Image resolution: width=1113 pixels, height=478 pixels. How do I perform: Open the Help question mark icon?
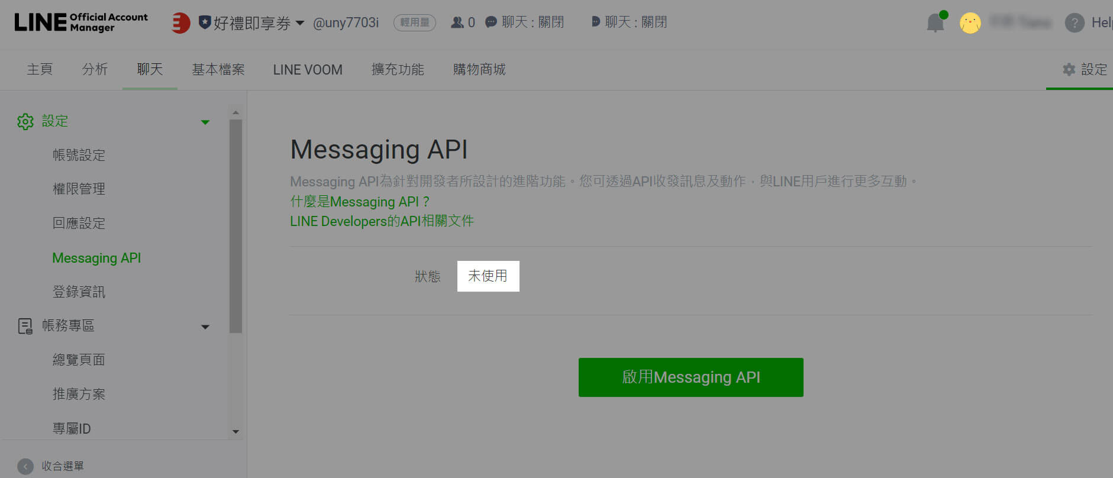point(1075,23)
